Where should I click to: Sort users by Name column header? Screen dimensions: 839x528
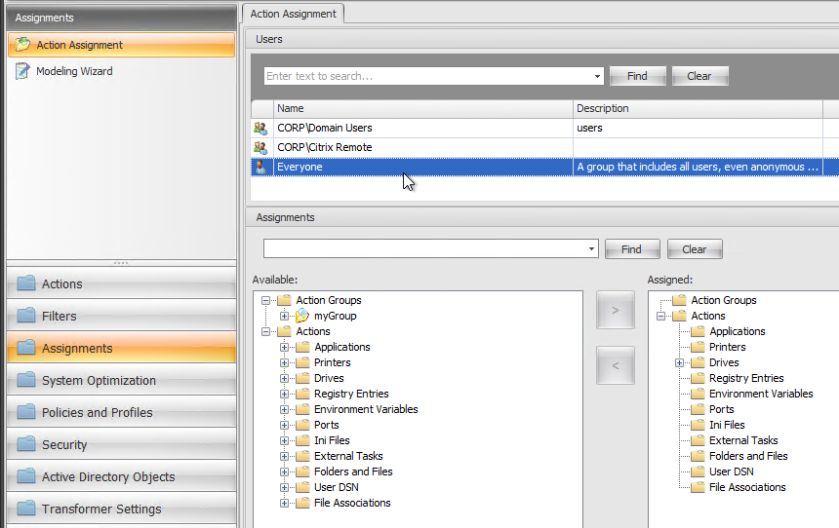[x=422, y=108]
